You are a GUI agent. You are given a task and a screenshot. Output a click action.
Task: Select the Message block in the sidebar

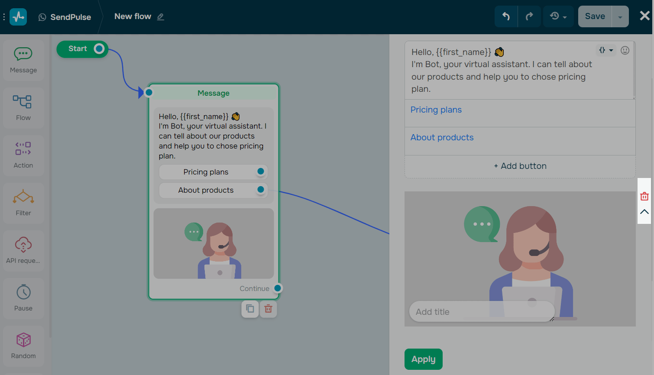pyautogui.click(x=23, y=60)
